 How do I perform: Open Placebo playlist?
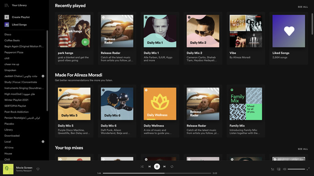pyautogui.click(x=9, y=124)
